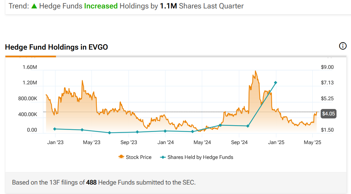Viewport: 351px width, 194px height.
Task: Click the May '24 x-axis label
Action: point(202,142)
